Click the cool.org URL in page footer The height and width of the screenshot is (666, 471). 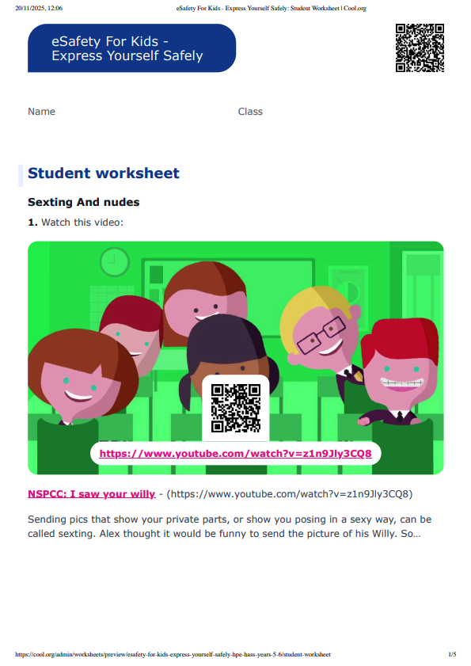tap(173, 655)
